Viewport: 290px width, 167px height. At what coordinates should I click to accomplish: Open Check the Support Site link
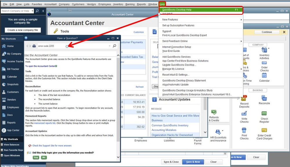52,146
